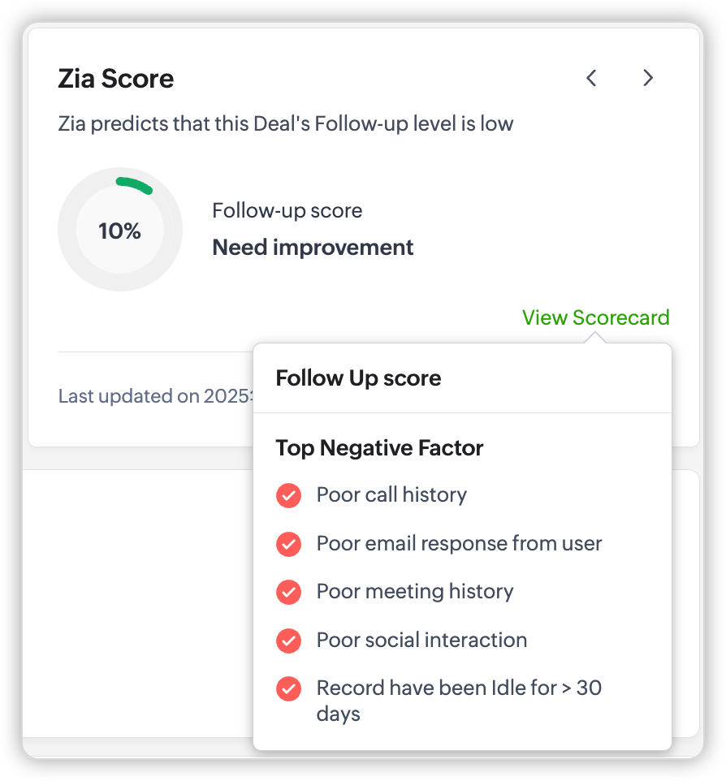Select the "Poor social interaction" factor text
This screenshot has width=726, height=781.
tap(421, 641)
